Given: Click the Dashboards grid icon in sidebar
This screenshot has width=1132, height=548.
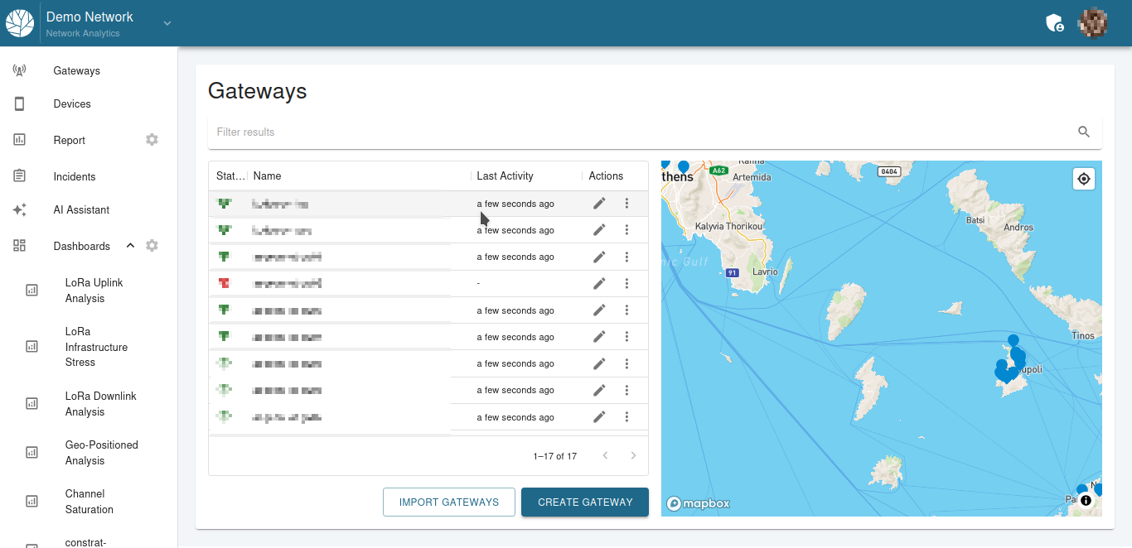Looking at the screenshot, I should tap(20, 246).
